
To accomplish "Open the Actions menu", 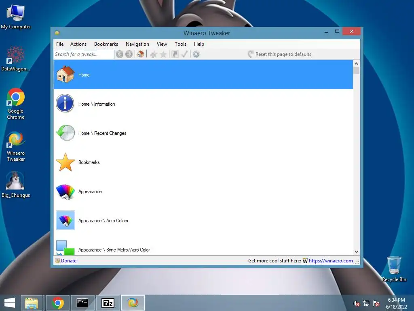I will point(78,44).
